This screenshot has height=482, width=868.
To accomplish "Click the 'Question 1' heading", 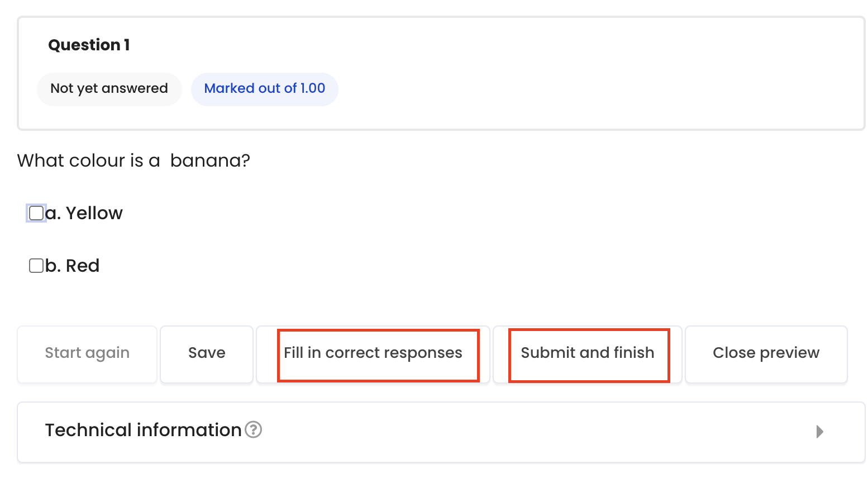I will 89,45.
